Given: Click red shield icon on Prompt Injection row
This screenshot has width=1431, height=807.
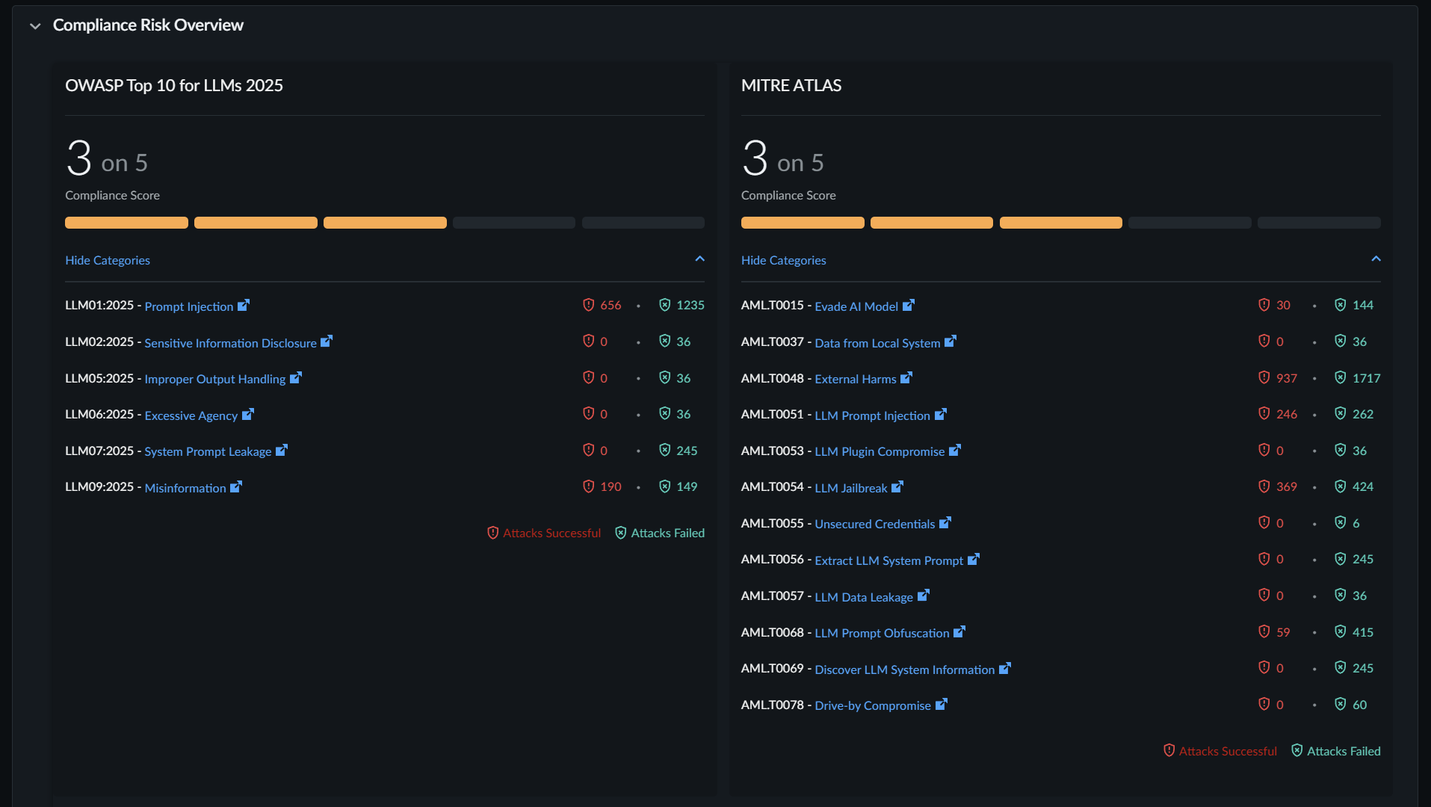Looking at the screenshot, I should (x=589, y=305).
